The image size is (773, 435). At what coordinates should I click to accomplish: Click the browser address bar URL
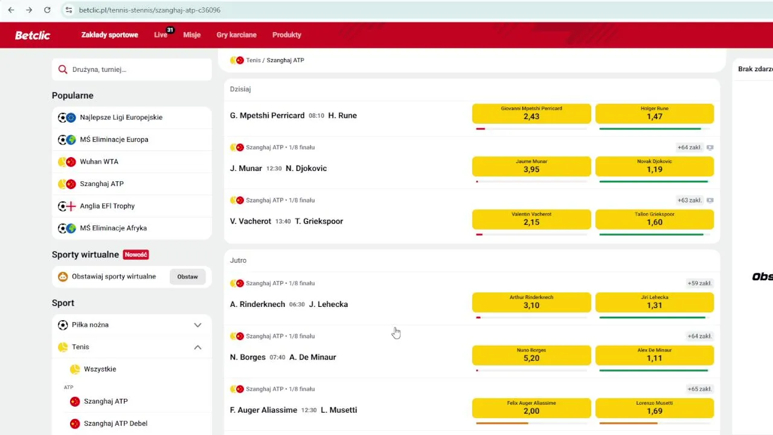click(x=150, y=10)
